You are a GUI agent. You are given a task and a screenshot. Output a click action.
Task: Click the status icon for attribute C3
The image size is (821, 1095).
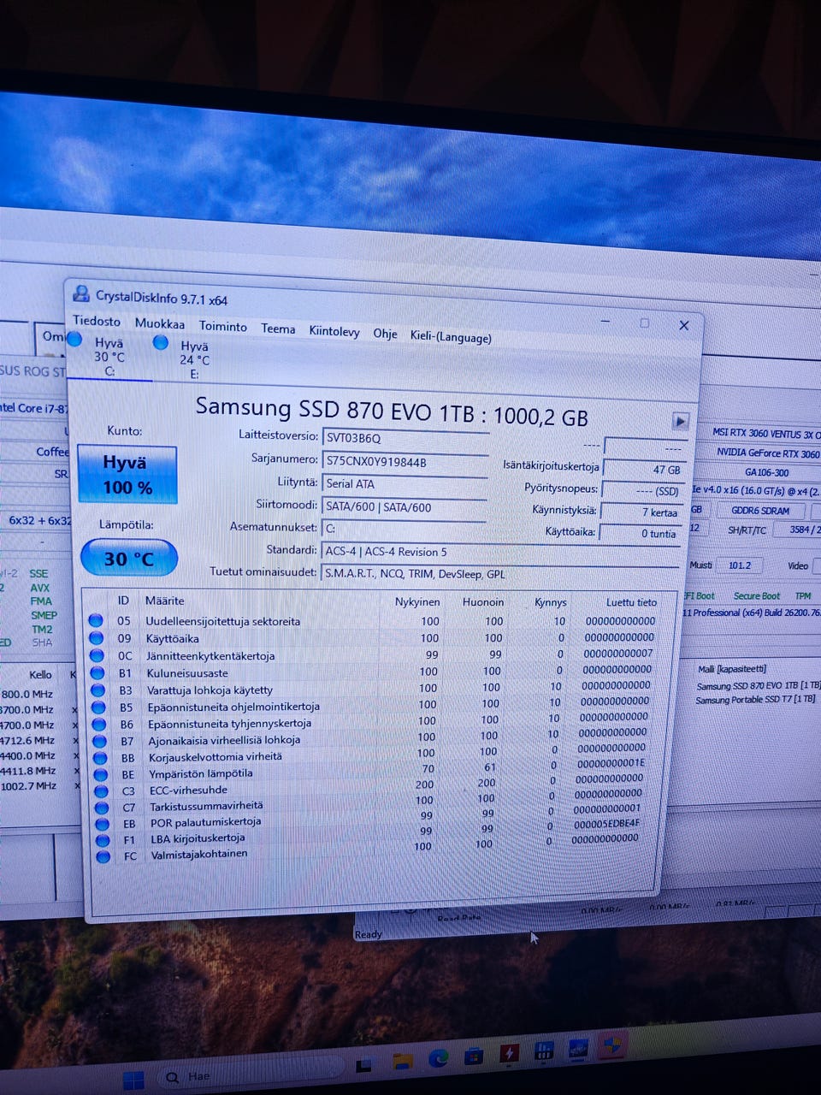101,791
